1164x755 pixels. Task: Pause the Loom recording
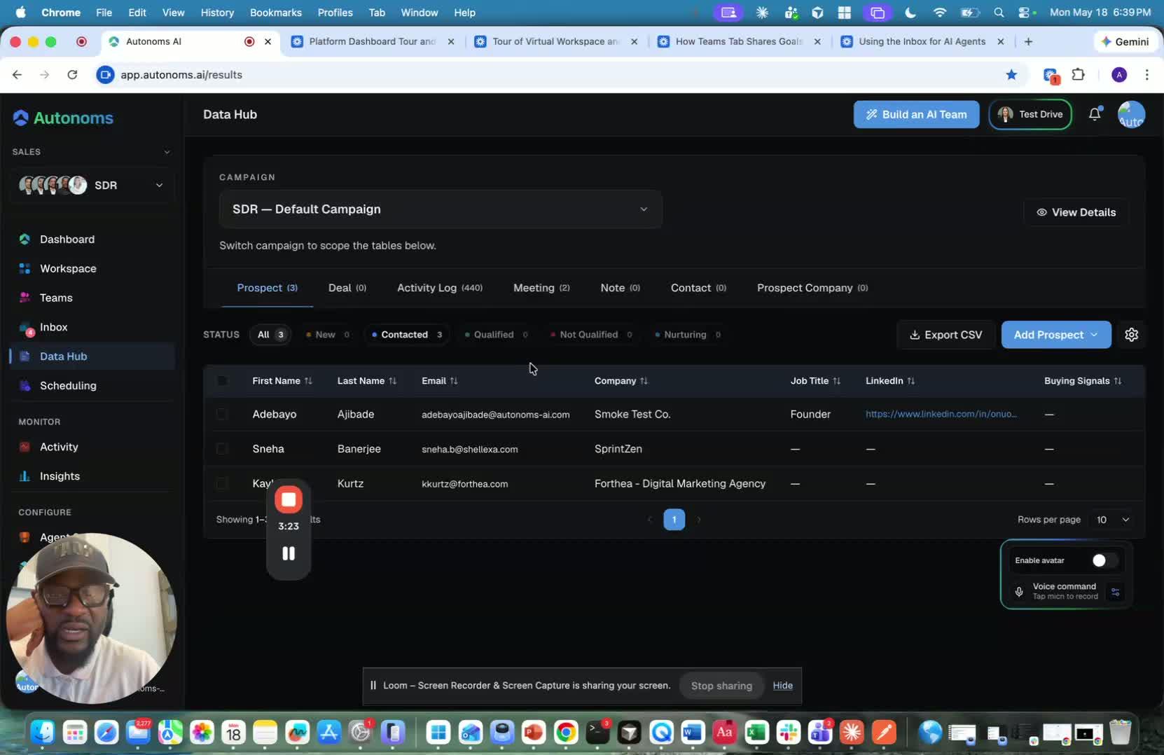[x=289, y=553]
